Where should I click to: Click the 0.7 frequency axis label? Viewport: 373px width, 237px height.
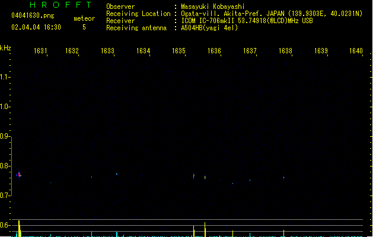point(4,196)
